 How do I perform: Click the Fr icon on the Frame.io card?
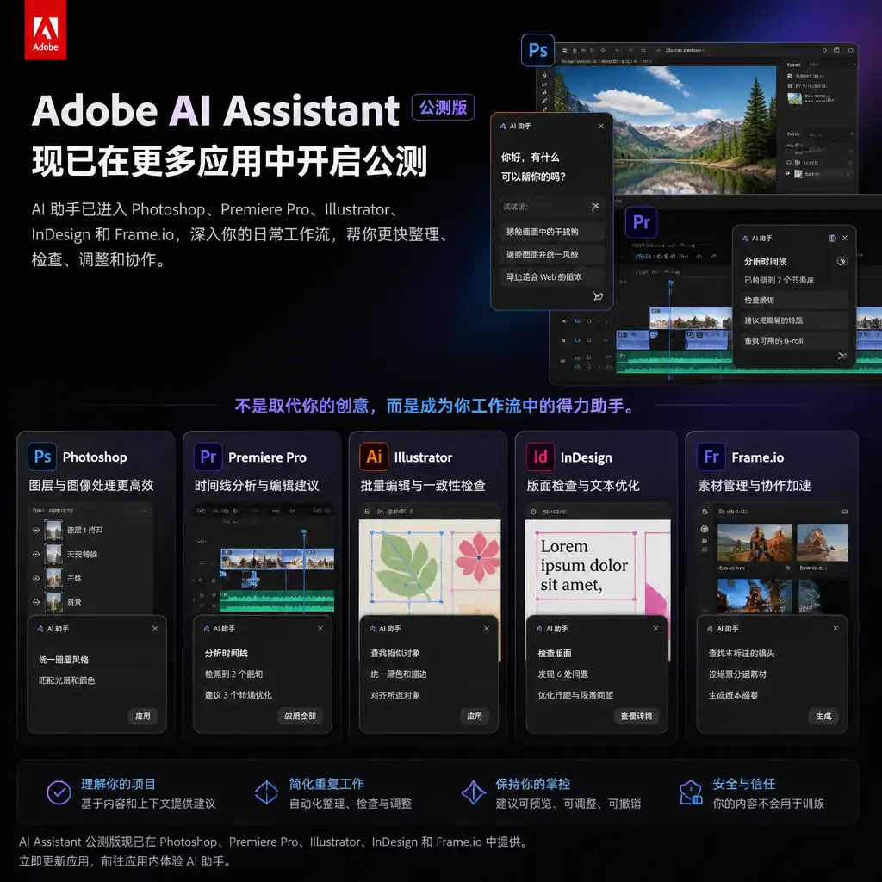[711, 457]
